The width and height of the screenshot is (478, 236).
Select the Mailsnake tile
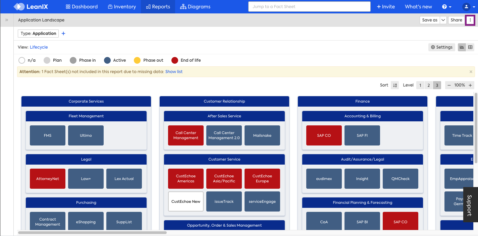(x=262, y=135)
